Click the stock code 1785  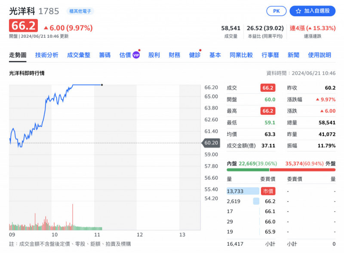pyautogui.click(x=49, y=11)
